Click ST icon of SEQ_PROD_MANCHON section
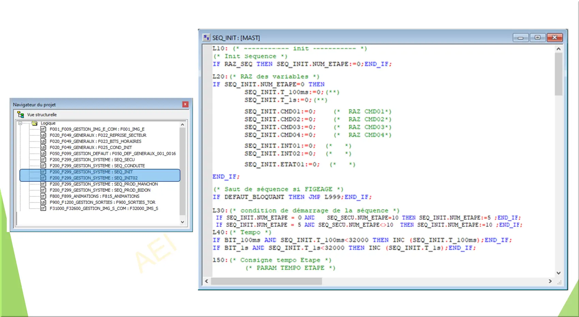 point(43,184)
